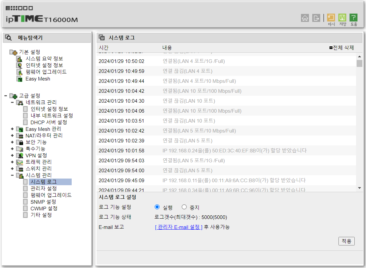Click the 트래픽 관리 icon
The height and width of the screenshot is (268, 366).
[20, 162]
